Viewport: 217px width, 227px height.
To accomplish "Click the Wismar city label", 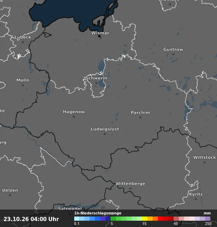I will point(100,33).
